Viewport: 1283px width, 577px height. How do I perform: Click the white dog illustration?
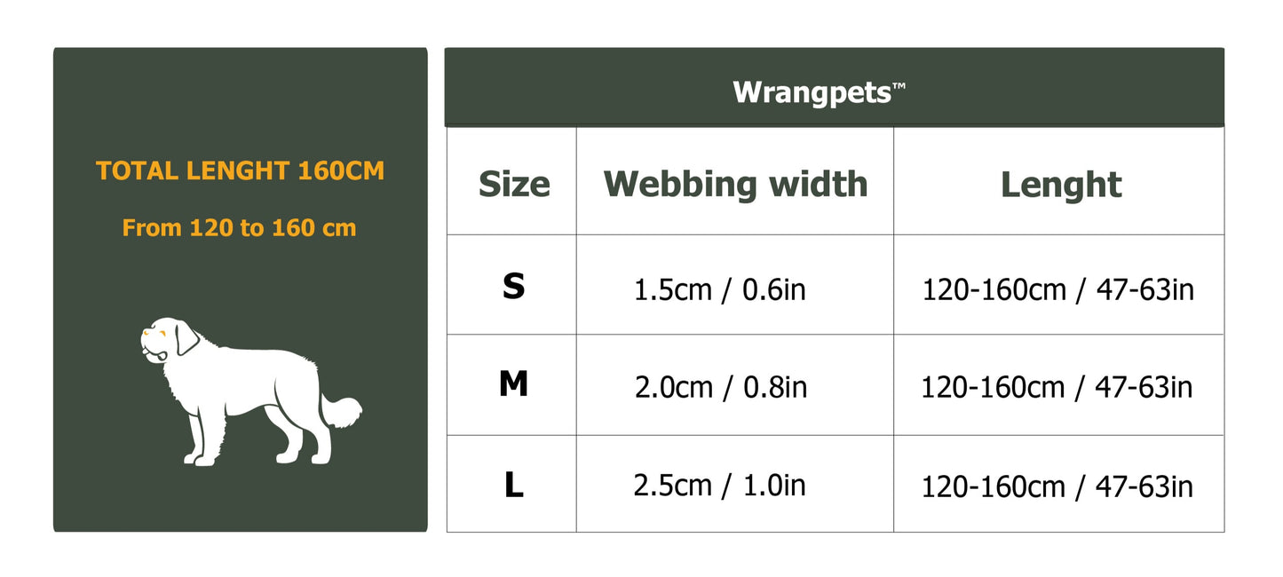coord(251,391)
